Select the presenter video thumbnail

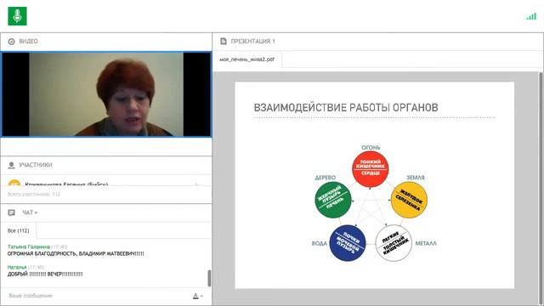tap(106, 94)
